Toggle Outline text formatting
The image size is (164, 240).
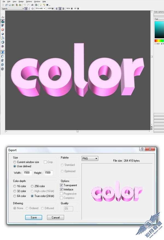(x=33, y=9)
